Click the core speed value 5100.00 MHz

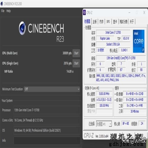[x=104, y=94]
